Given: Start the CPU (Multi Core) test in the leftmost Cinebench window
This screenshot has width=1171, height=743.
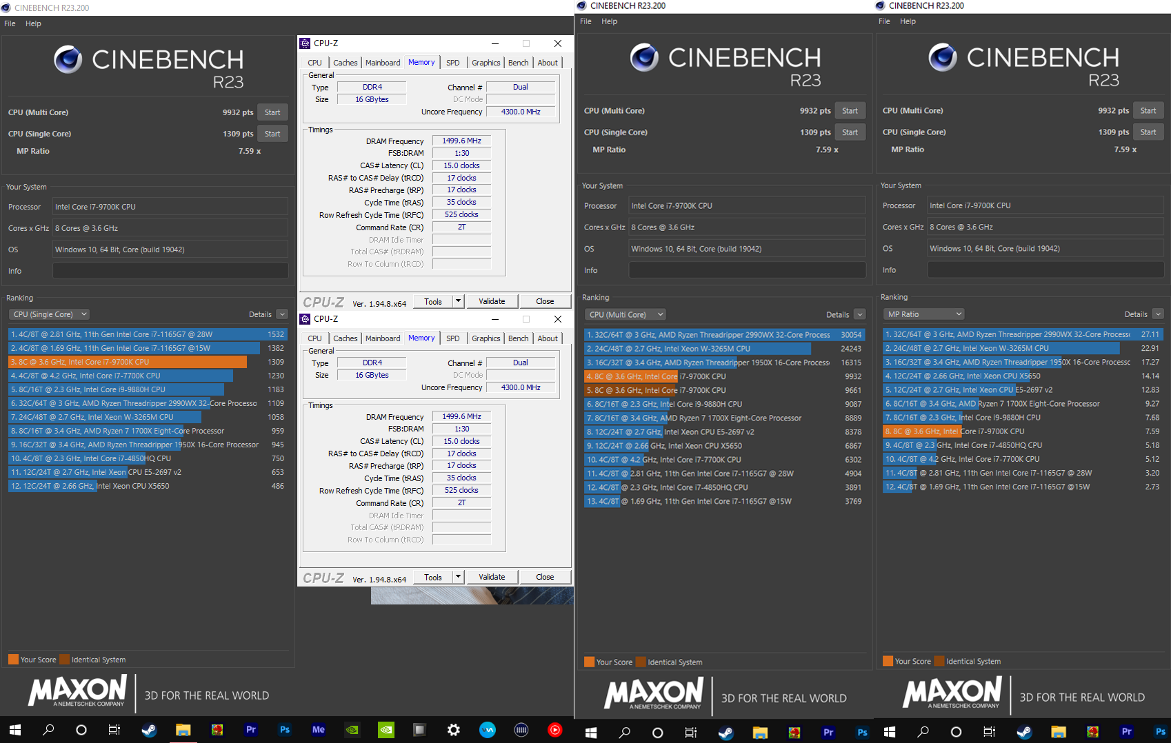Looking at the screenshot, I should click(x=272, y=112).
